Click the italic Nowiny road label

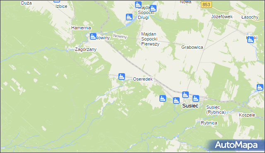[120, 36]
